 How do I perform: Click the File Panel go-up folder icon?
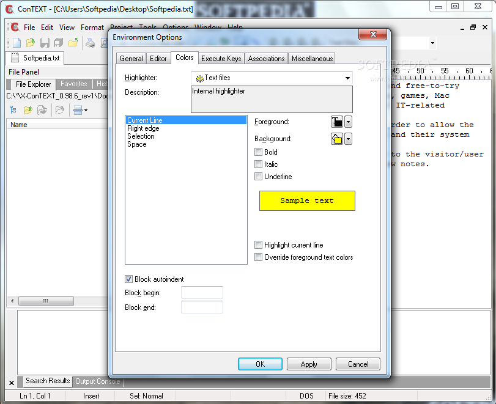(28, 109)
